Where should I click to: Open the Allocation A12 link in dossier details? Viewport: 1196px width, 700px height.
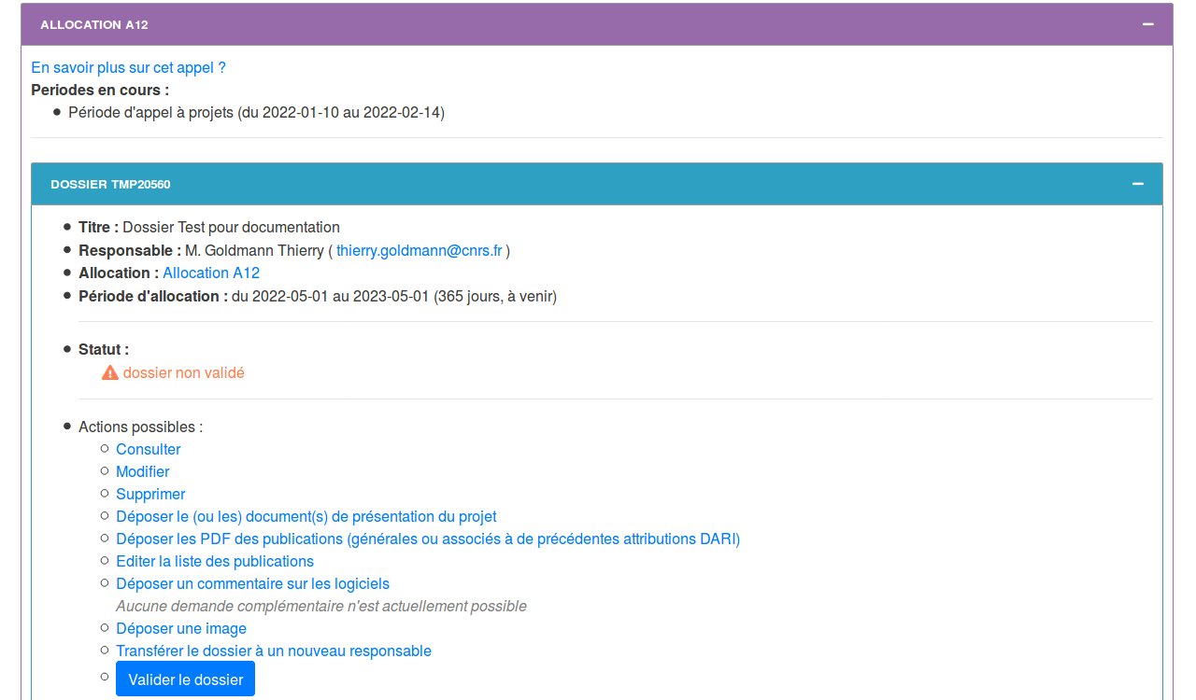pyautogui.click(x=211, y=273)
